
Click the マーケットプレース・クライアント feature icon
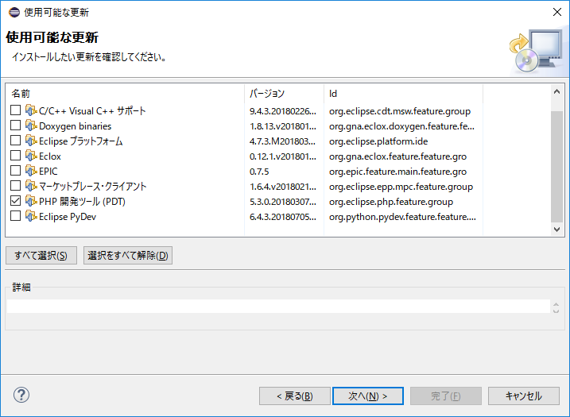click(x=31, y=186)
